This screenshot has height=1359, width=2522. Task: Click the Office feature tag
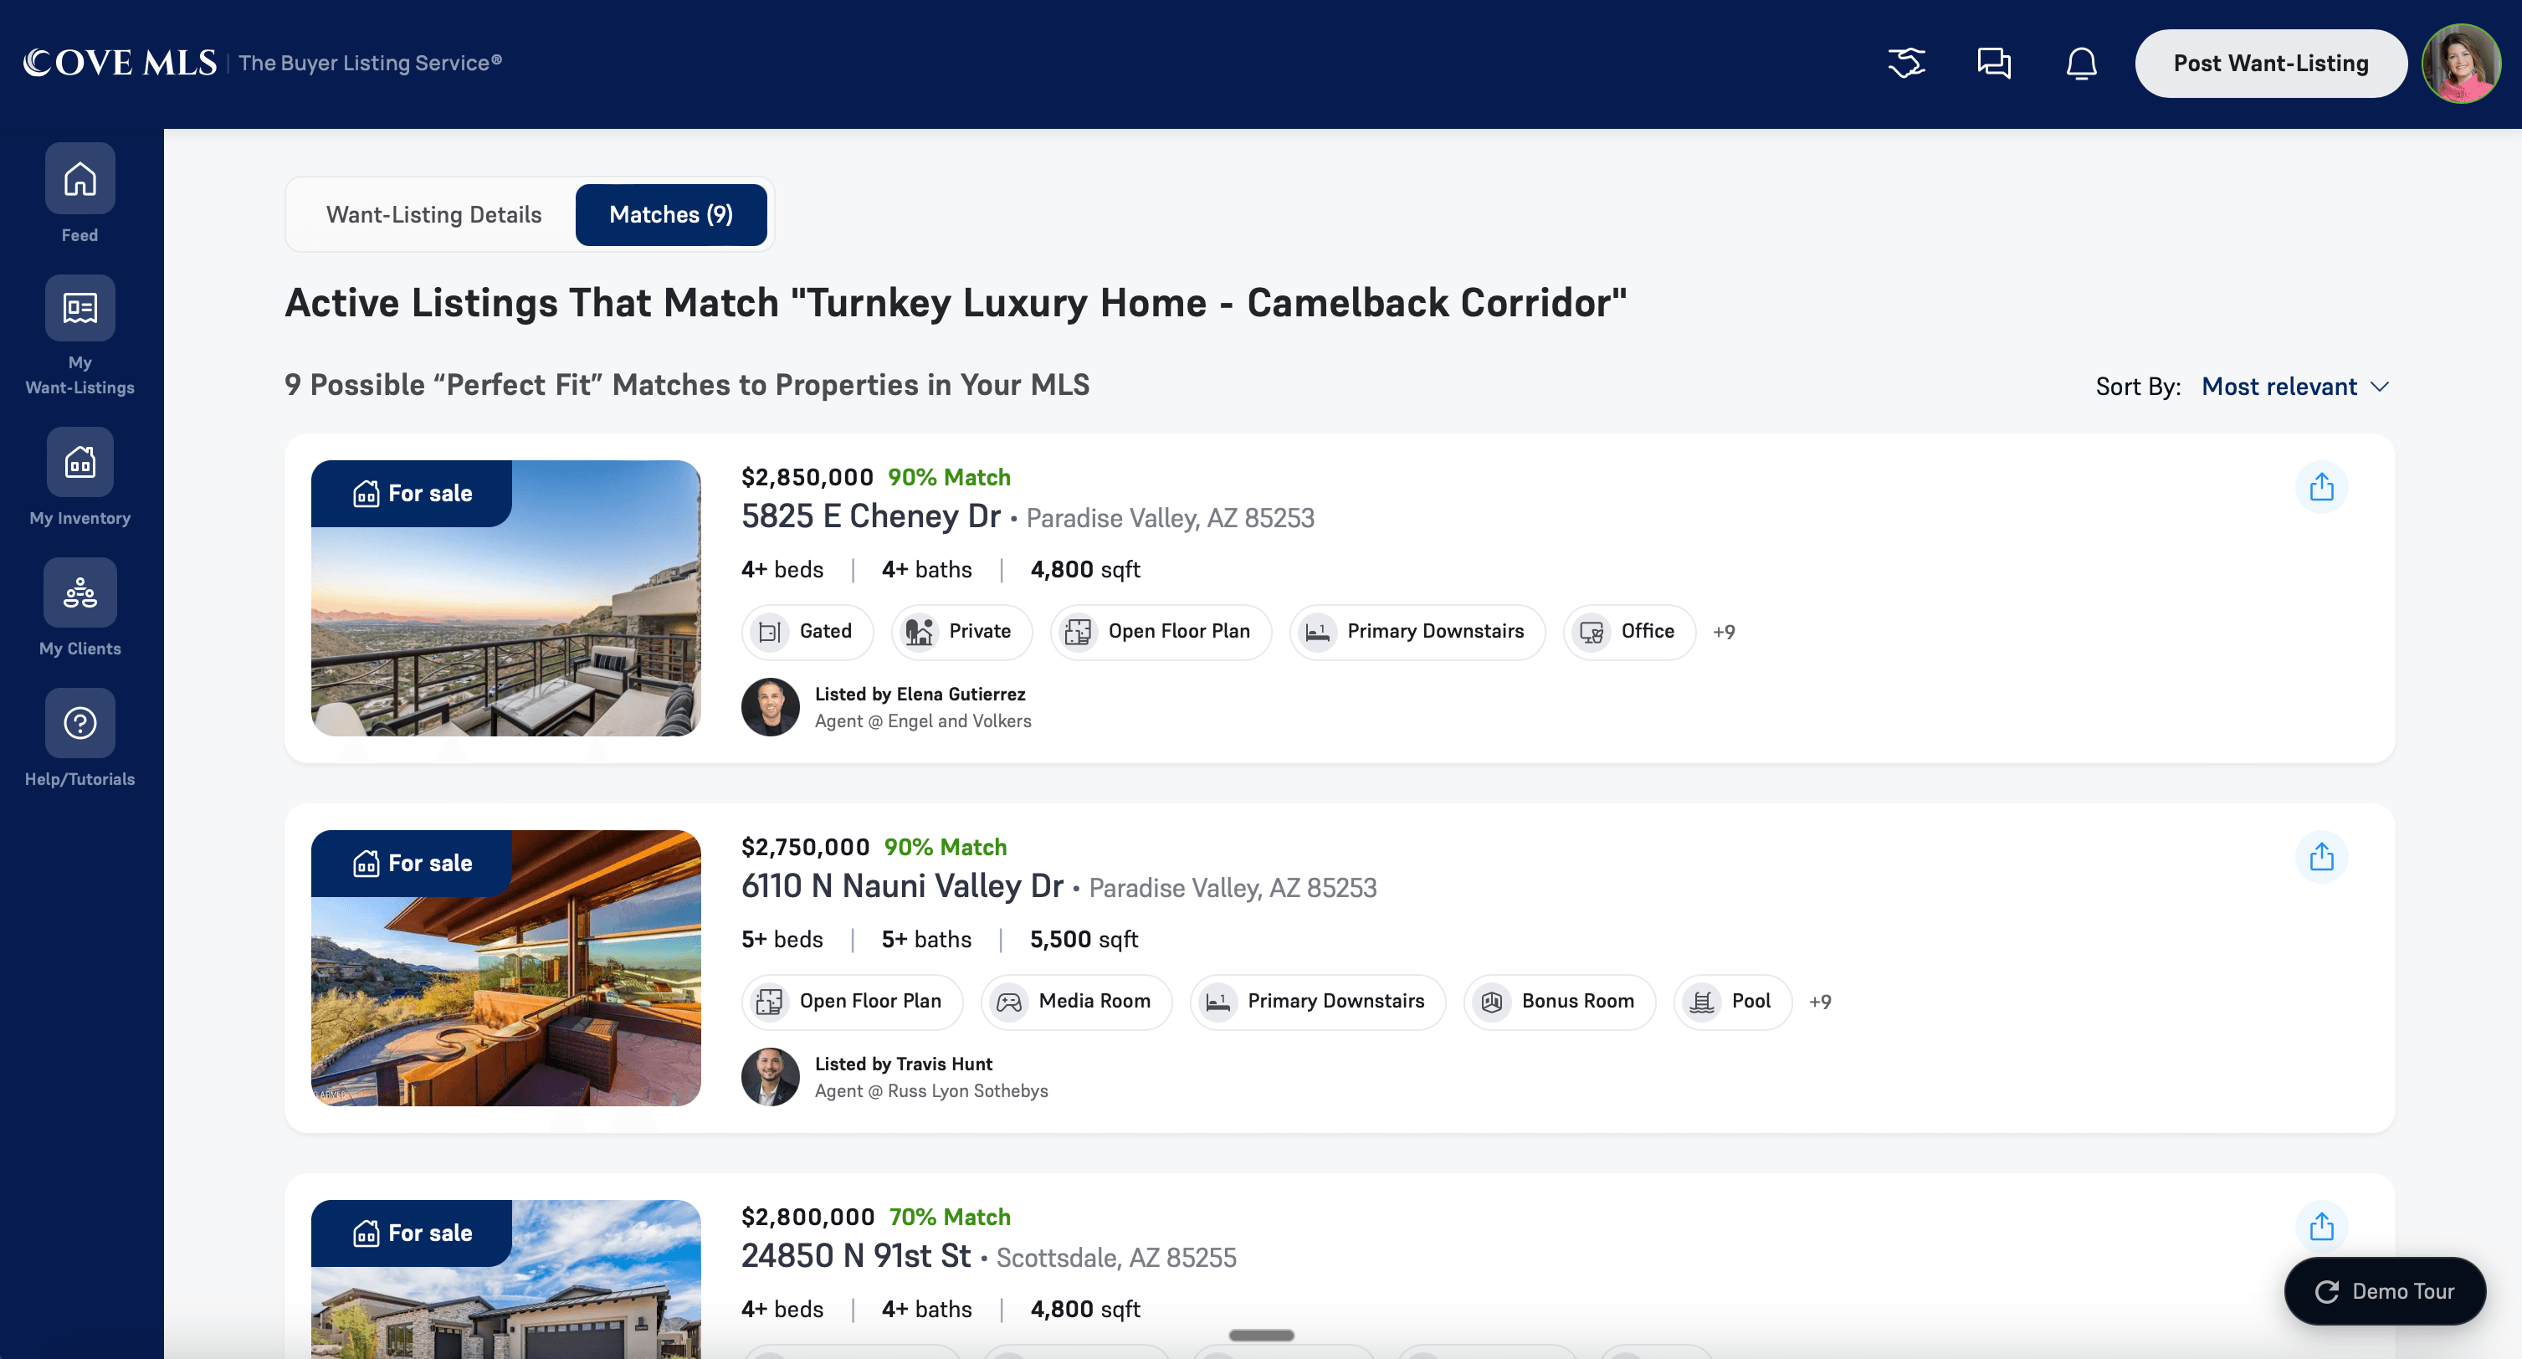(x=1629, y=632)
